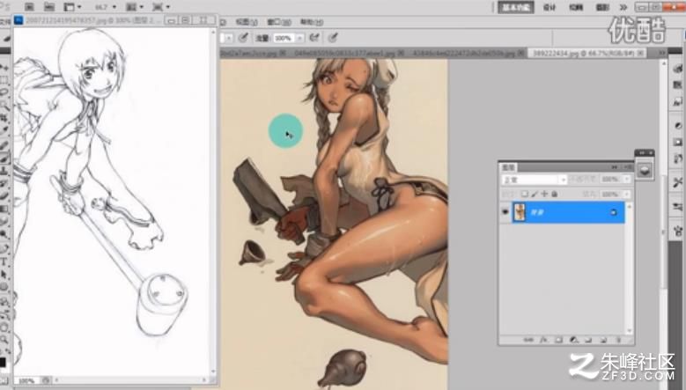This screenshot has height=390, width=686.
Task: Select the Crop tool in the toolbox
Action: (4, 118)
